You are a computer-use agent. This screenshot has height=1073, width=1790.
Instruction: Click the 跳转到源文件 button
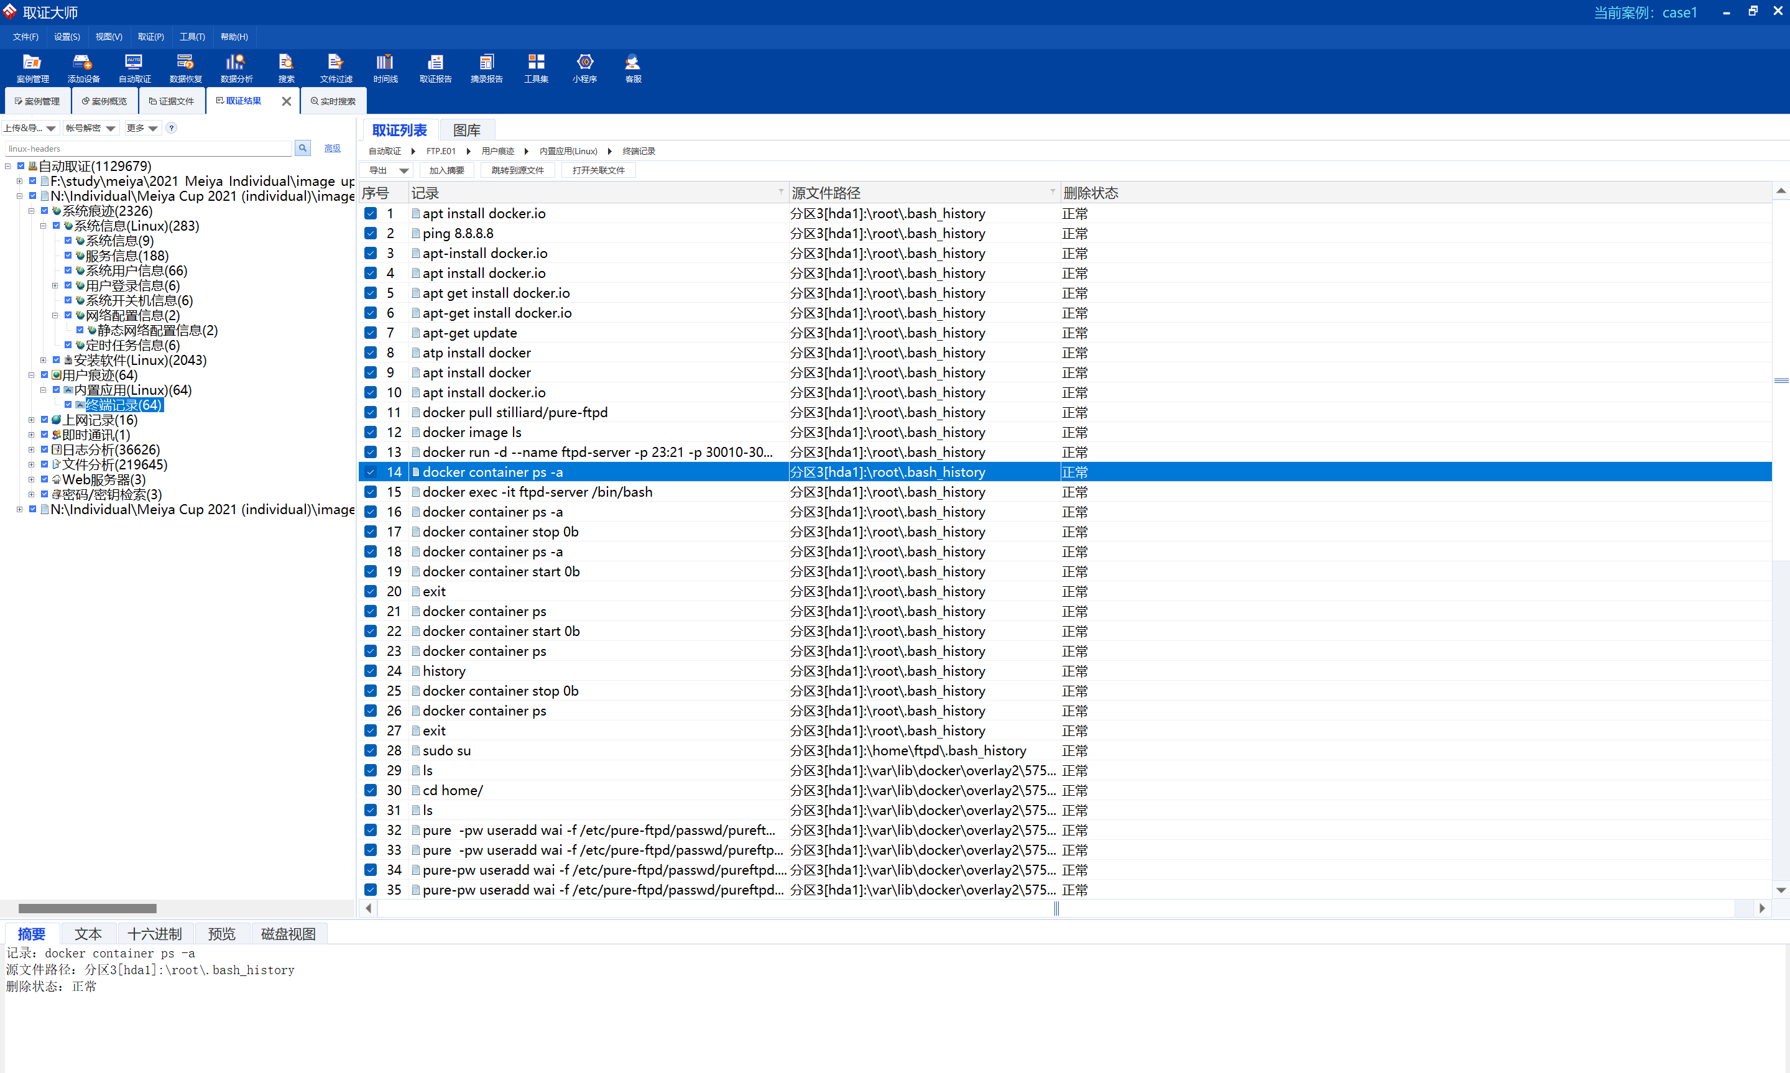(517, 170)
